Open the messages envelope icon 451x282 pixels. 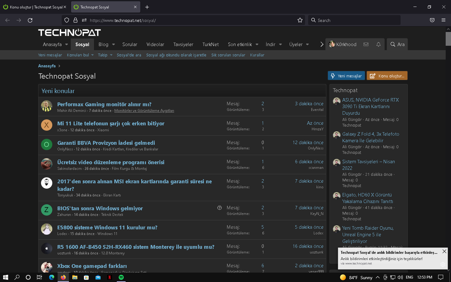pos(366,44)
